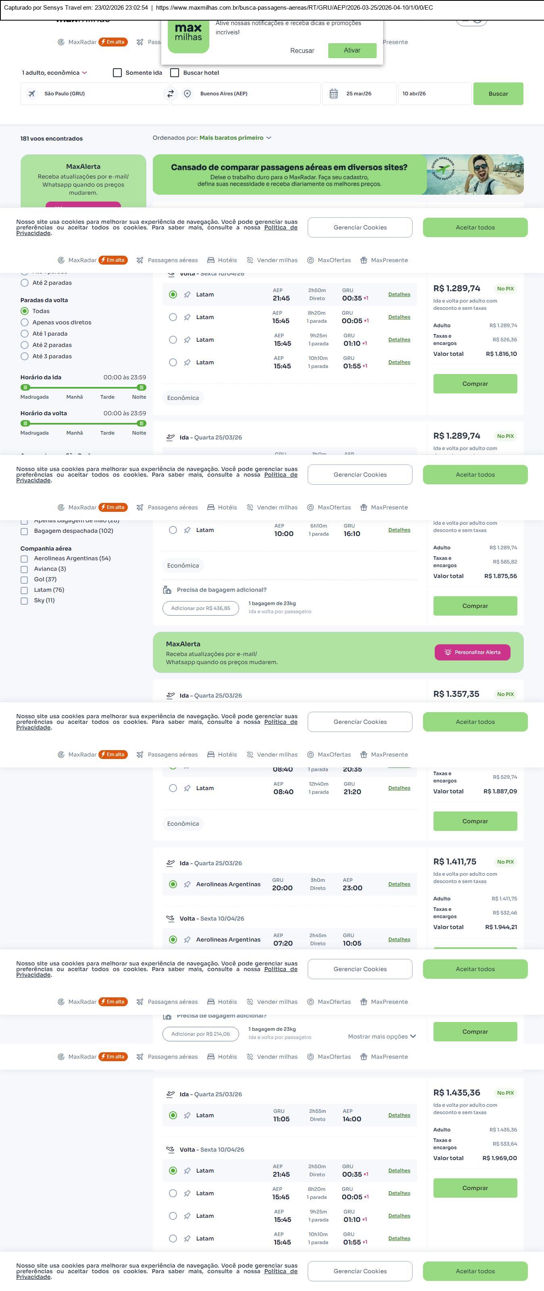The image size is (544, 1291).
Task: Click the luggage icon by 'Precisa de bagagem adicional?'
Action: [x=167, y=590]
